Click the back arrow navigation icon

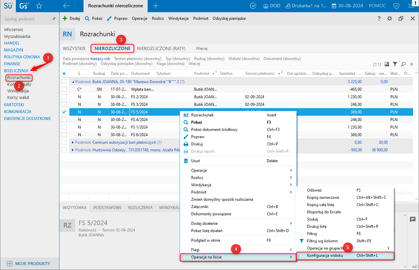coord(67,6)
